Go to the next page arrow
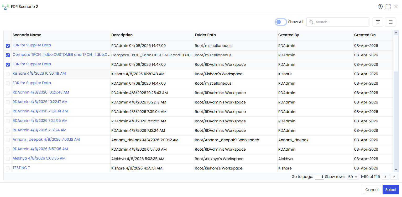This screenshot has width=402, height=197. point(394,177)
